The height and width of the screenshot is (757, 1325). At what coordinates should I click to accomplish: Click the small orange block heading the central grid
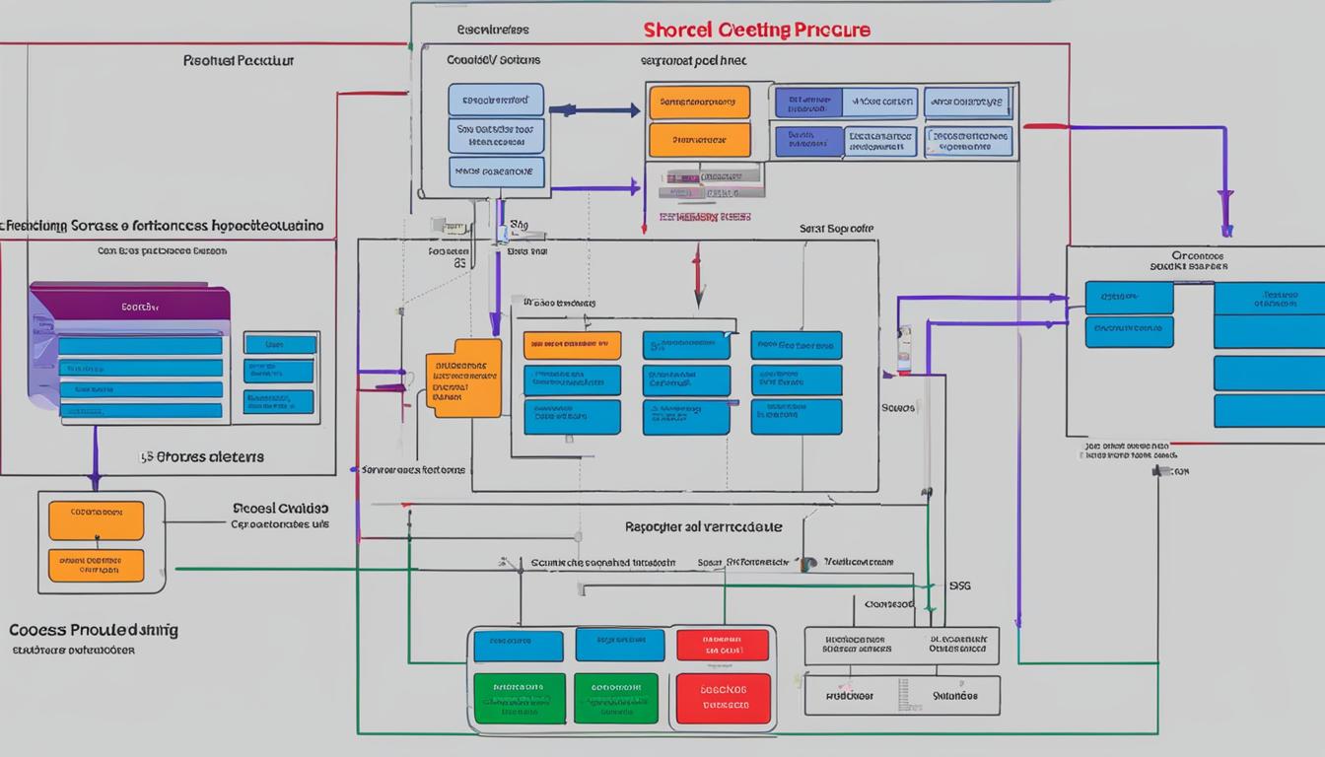point(572,345)
